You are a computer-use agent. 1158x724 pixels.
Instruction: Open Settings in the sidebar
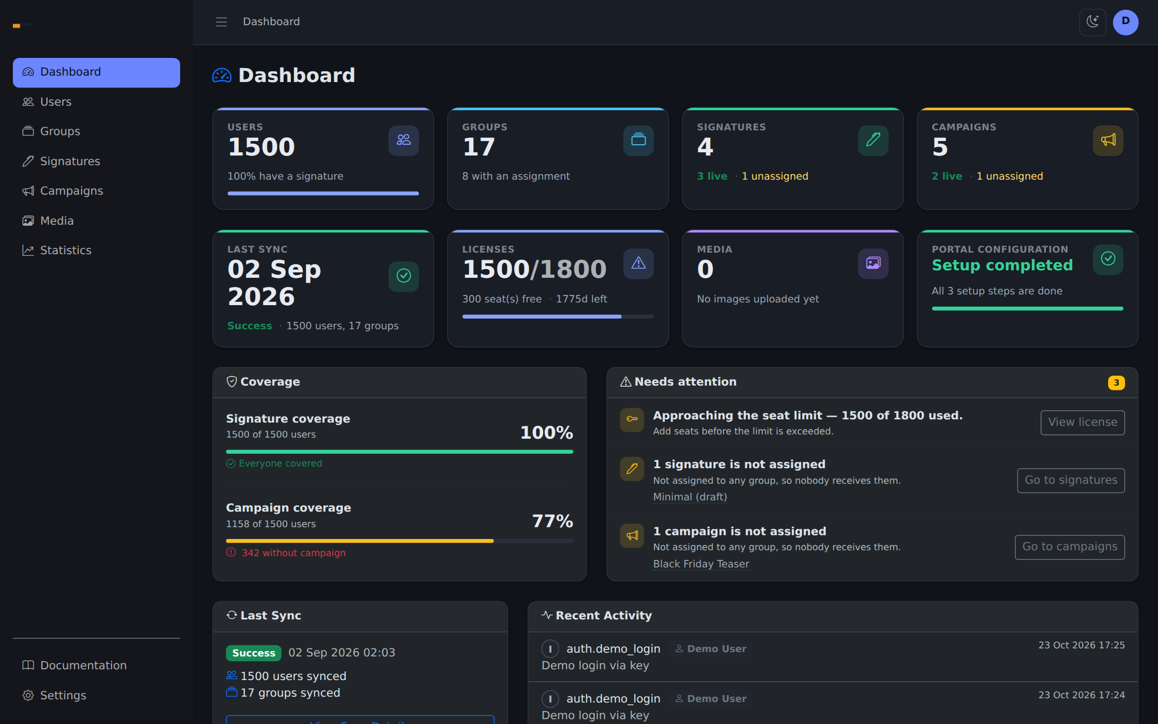96,696
